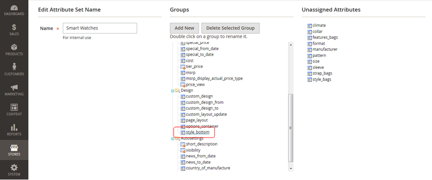The height and width of the screenshot is (180, 432).
Task: Click the style_bags attribute icon
Action: click(x=309, y=80)
